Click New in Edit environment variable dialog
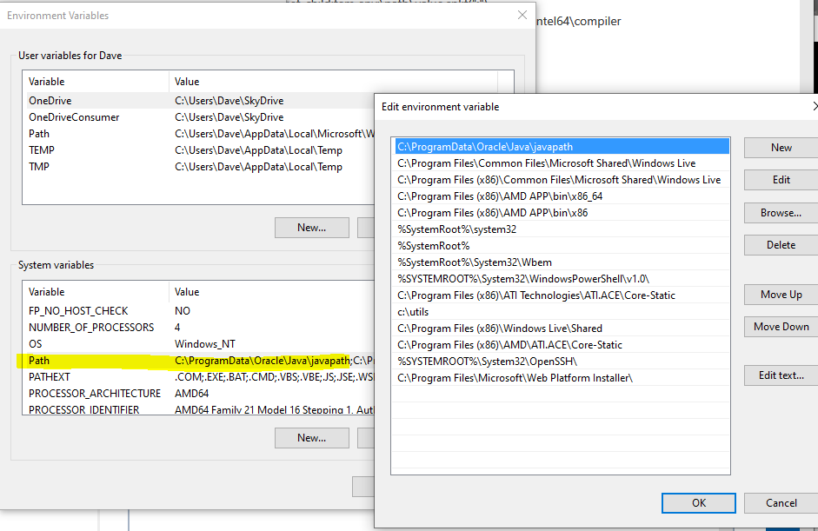 781,148
